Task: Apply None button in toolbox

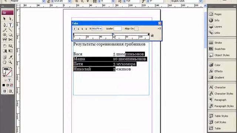Action: click(x=11, y=85)
